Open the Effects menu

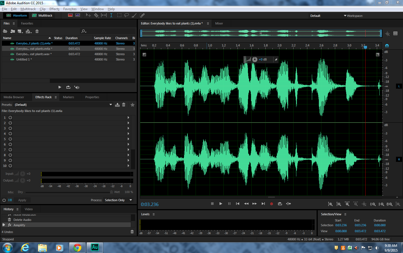[54, 9]
